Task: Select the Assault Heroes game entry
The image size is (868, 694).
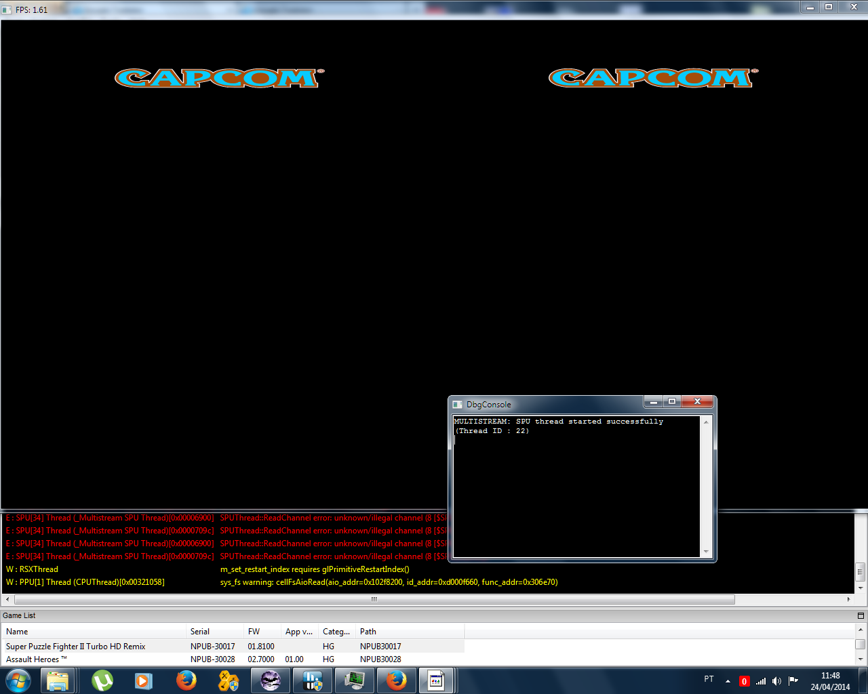Action: (37, 659)
